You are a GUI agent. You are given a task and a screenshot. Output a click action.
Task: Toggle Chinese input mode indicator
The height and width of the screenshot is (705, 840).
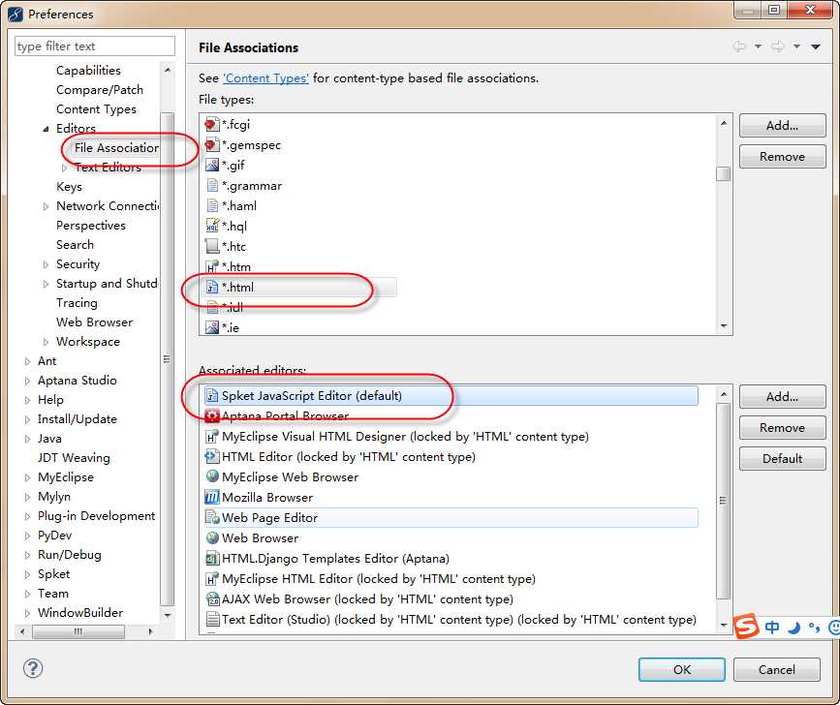(x=772, y=627)
